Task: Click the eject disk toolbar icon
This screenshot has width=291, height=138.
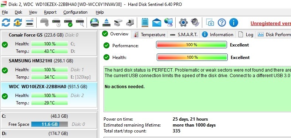Action: [106, 23]
